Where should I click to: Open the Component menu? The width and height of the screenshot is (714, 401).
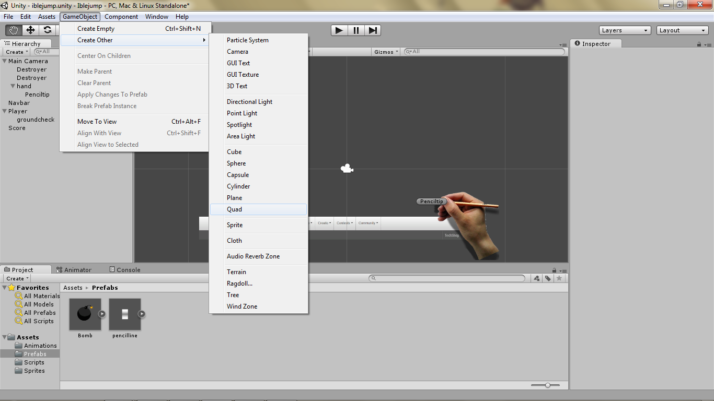121,17
